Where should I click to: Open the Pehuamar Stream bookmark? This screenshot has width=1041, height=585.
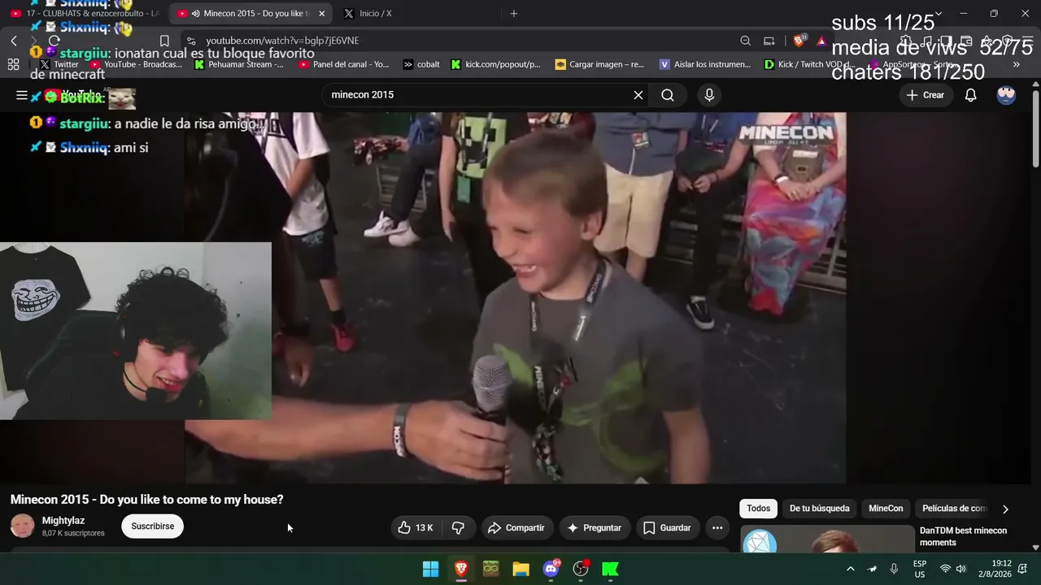click(240, 64)
